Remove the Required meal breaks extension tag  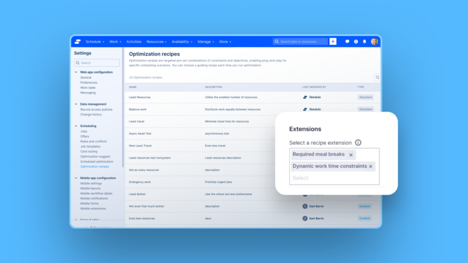tap(351, 155)
